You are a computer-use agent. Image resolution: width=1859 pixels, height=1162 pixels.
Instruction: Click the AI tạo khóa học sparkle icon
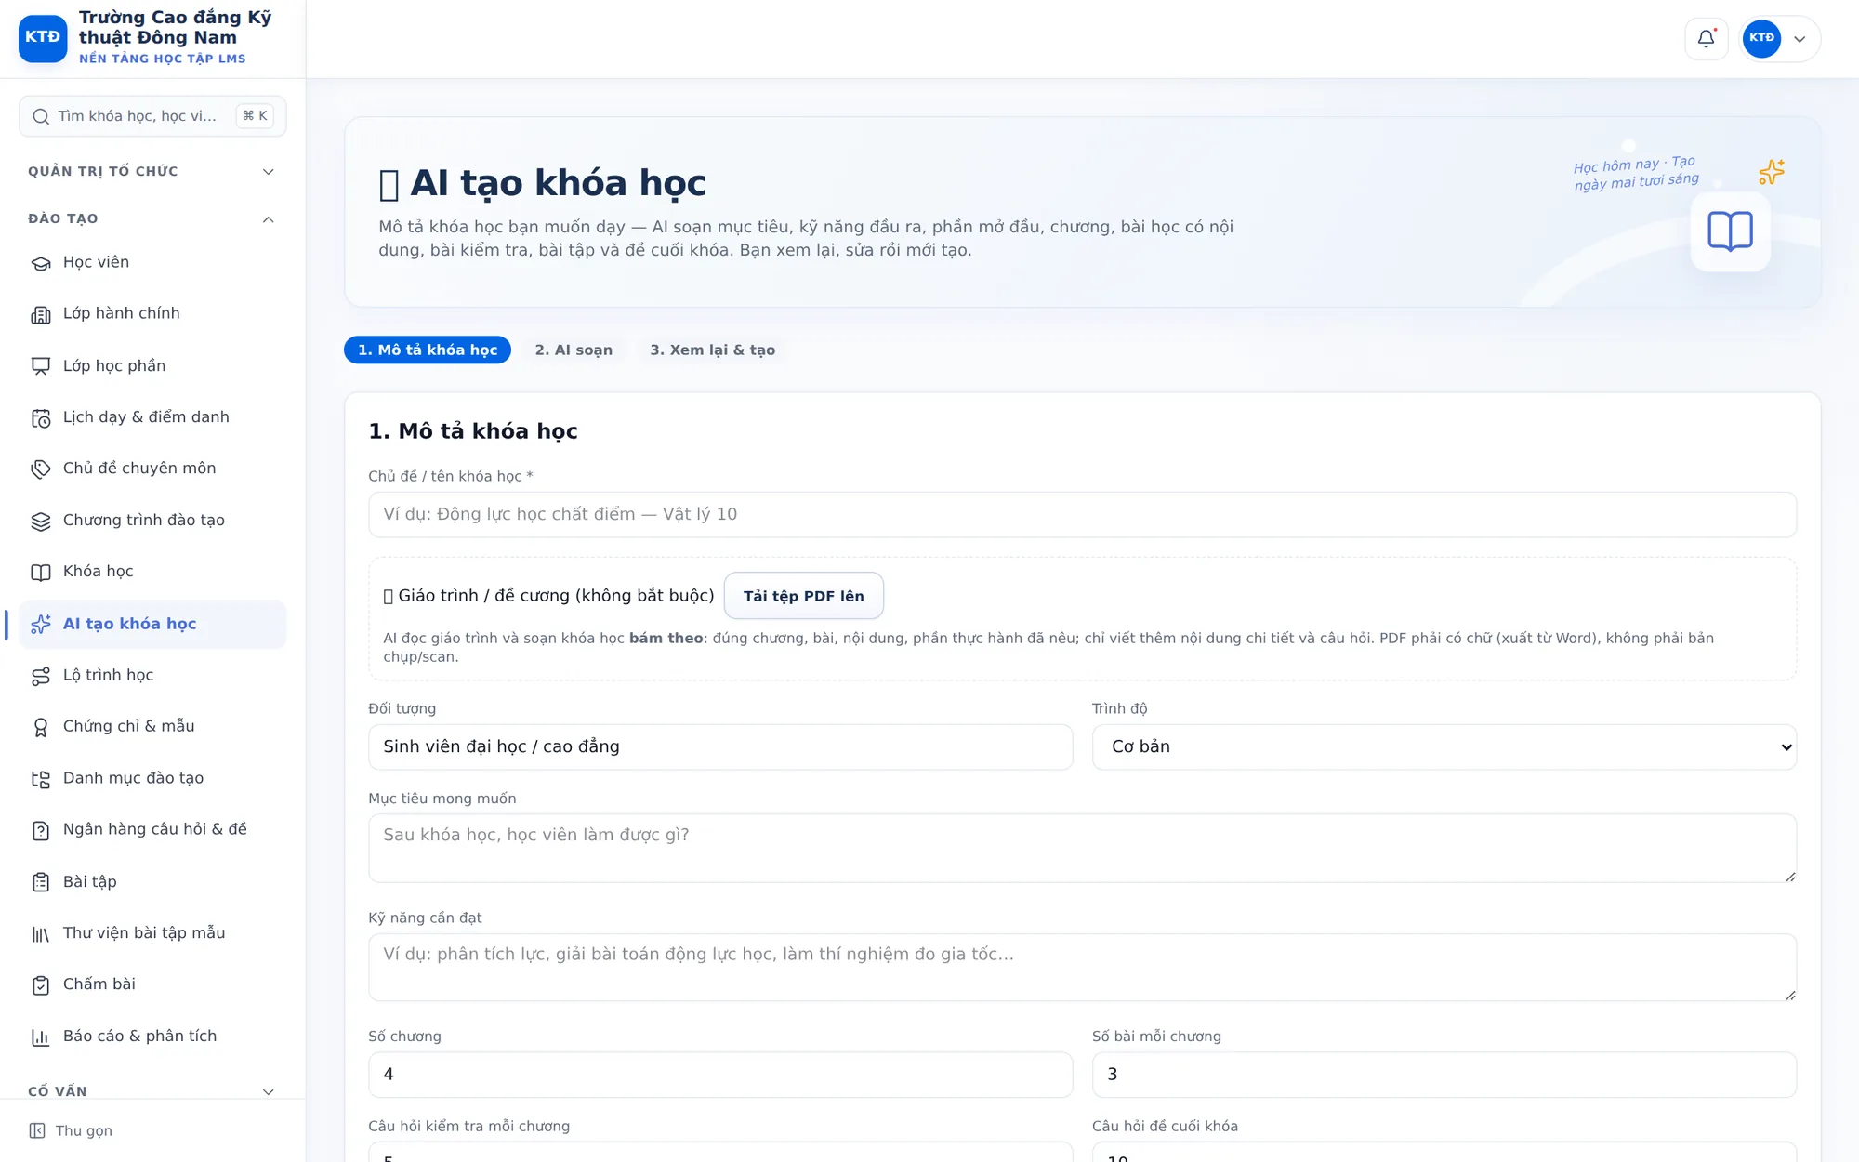click(x=41, y=624)
